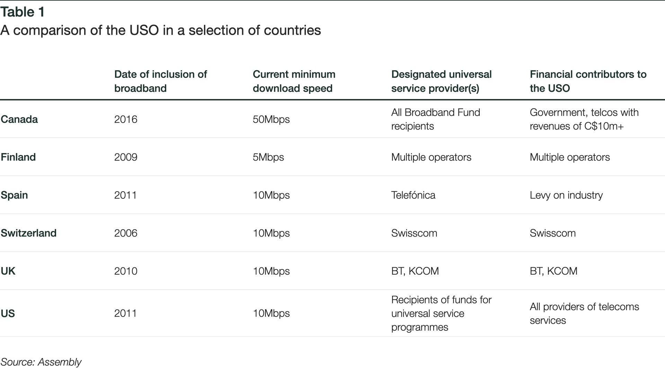Screen dimensions: 665x374
Task: Click All providers of telecoms services cell
Action: 584,313
